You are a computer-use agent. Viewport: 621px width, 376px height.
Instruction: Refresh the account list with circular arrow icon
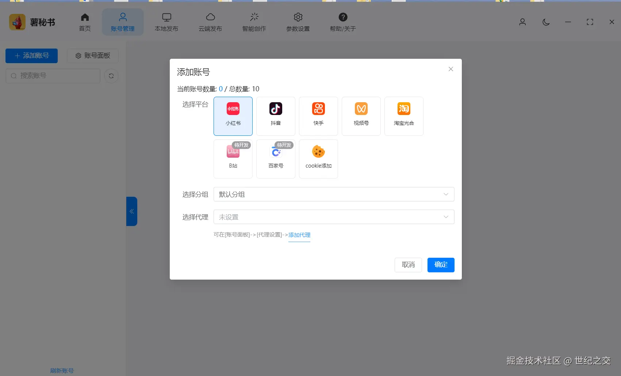(111, 76)
